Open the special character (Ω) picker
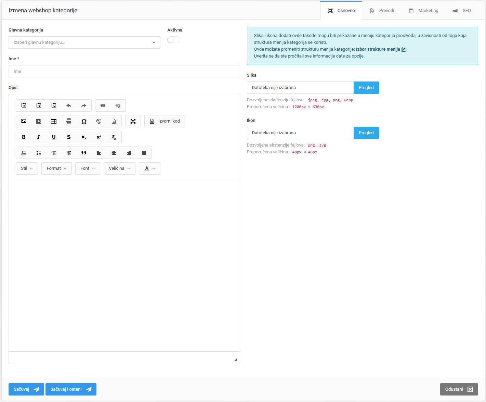This screenshot has height=402, width=486. click(84, 121)
